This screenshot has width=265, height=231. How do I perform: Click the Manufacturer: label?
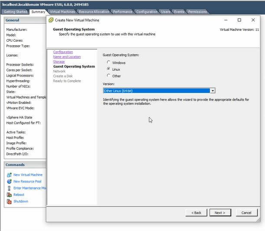16,30
